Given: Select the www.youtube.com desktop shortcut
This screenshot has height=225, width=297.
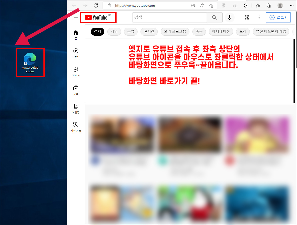Looking at the screenshot, I should [x=30, y=62].
